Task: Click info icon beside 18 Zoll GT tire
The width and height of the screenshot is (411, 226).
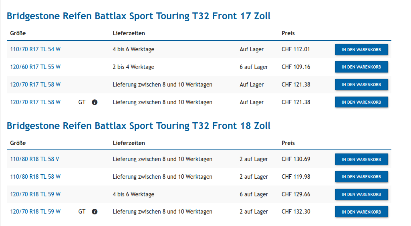Action: (x=95, y=212)
